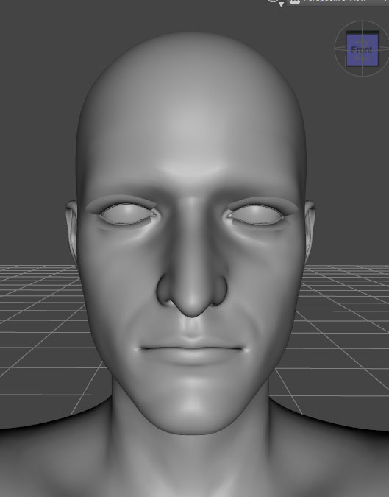The height and width of the screenshot is (497, 389).
Task: Click the figure's nose tip
Action: 192,305
